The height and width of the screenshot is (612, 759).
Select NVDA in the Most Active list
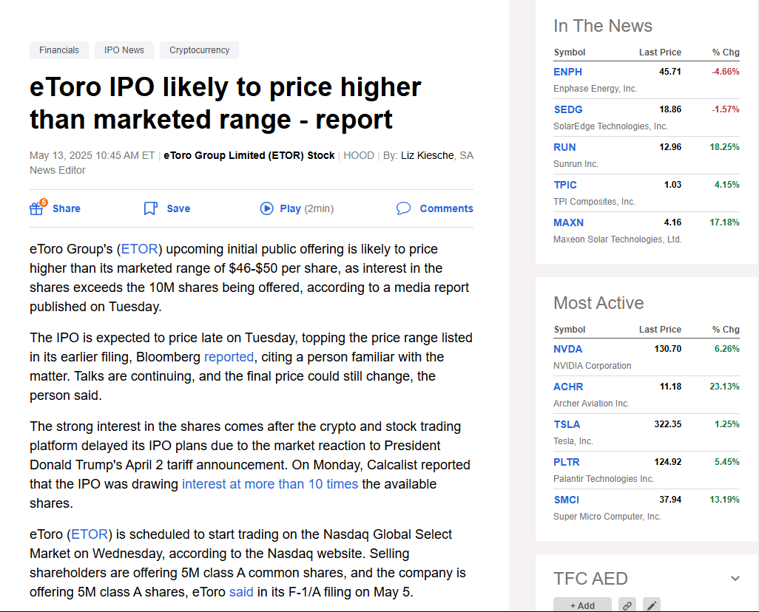[567, 348]
